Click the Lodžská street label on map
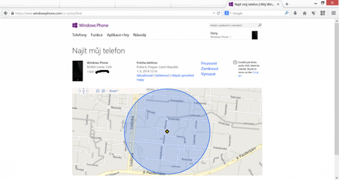 tap(132, 123)
